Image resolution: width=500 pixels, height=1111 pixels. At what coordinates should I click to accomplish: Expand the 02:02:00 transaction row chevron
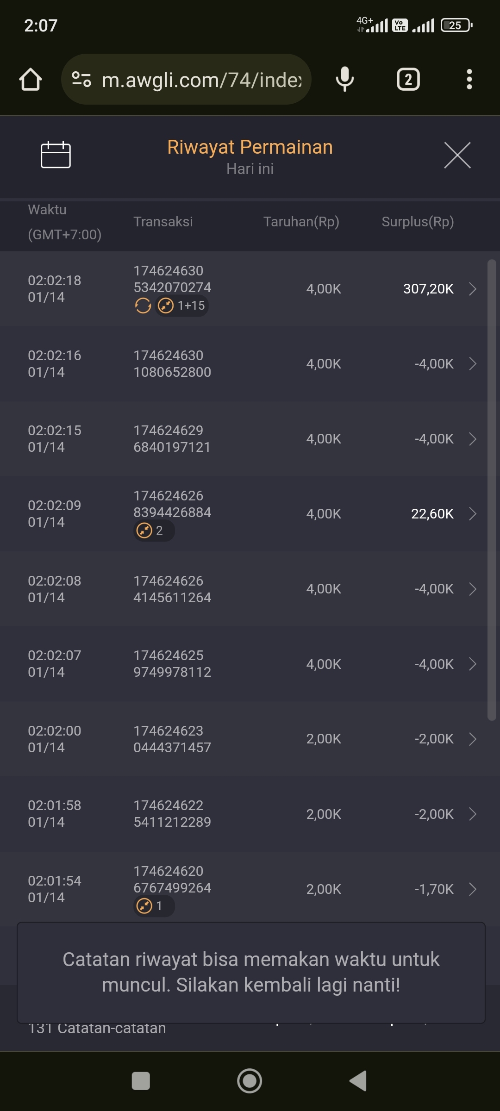(472, 739)
